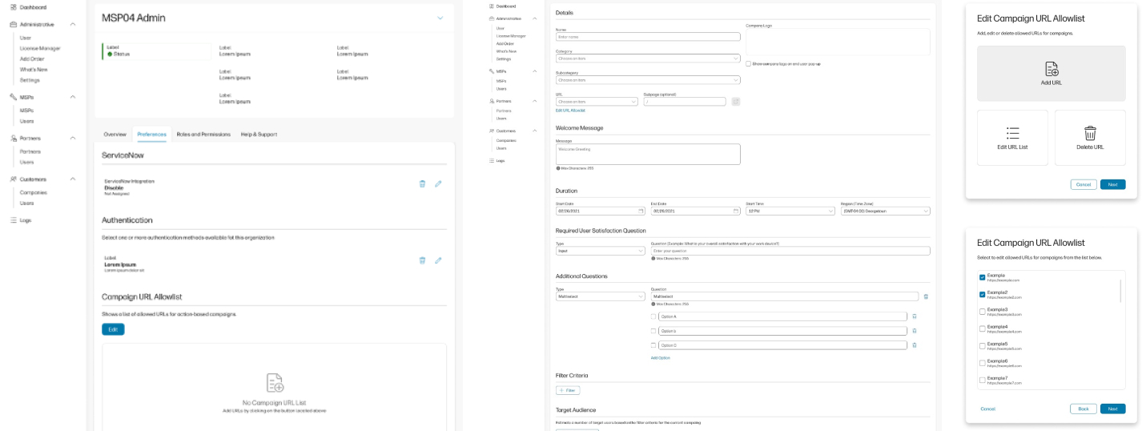Click the Add Option link
The height and width of the screenshot is (431, 1142).
click(x=660, y=357)
